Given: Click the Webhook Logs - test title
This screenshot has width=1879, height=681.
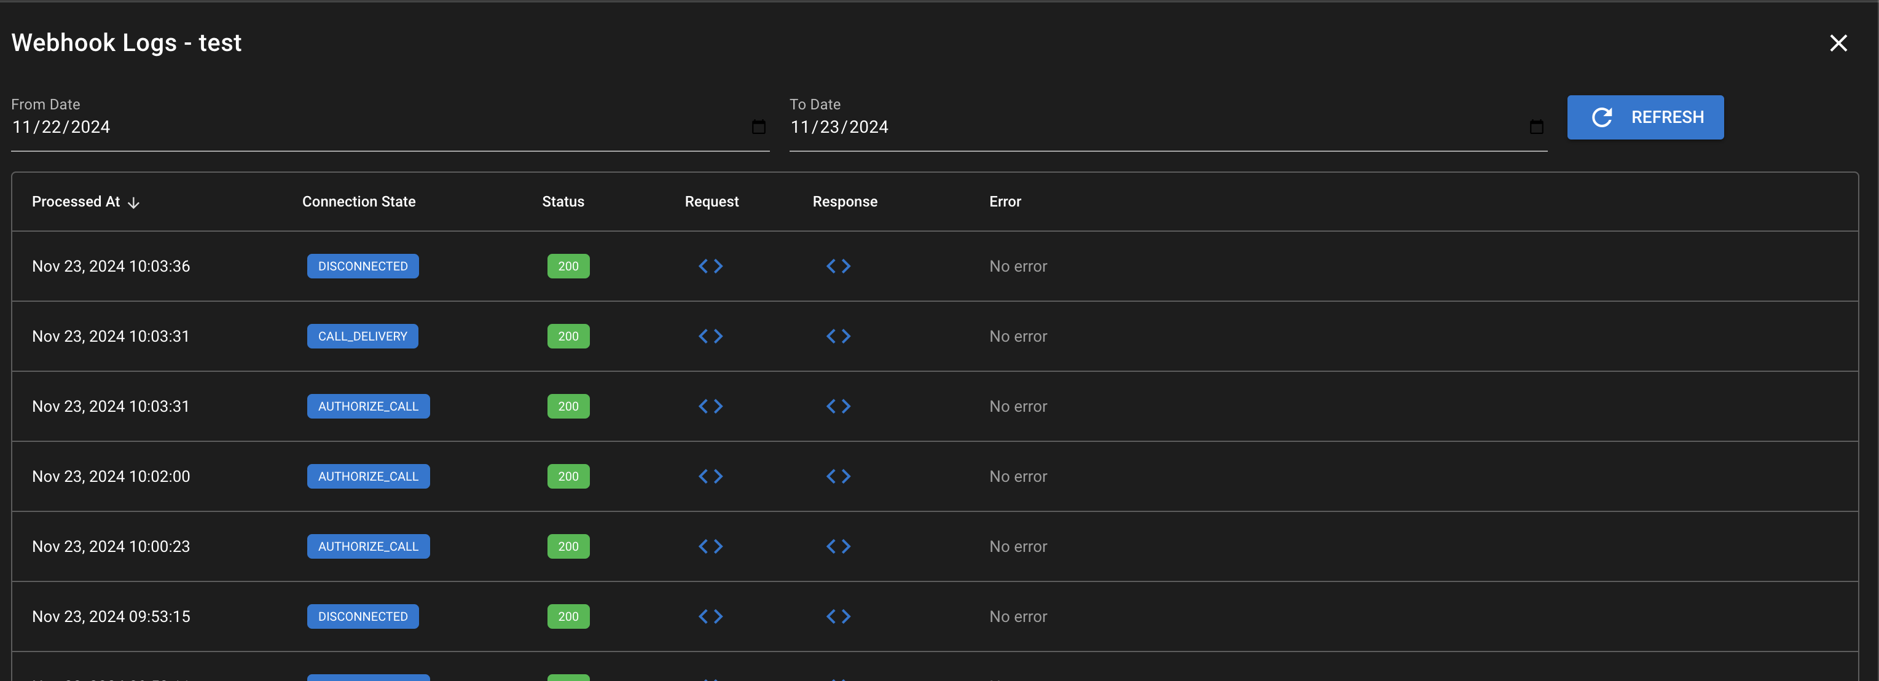Looking at the screenshot, I should tap(126, 43).
